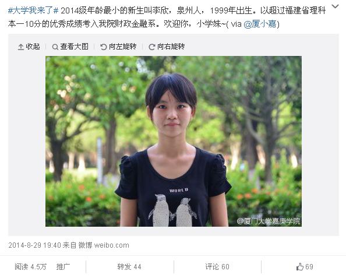Collapse the image via 收起 label
Image resolution: width=346 pixels, height=278 pixels.
(33, 47)
